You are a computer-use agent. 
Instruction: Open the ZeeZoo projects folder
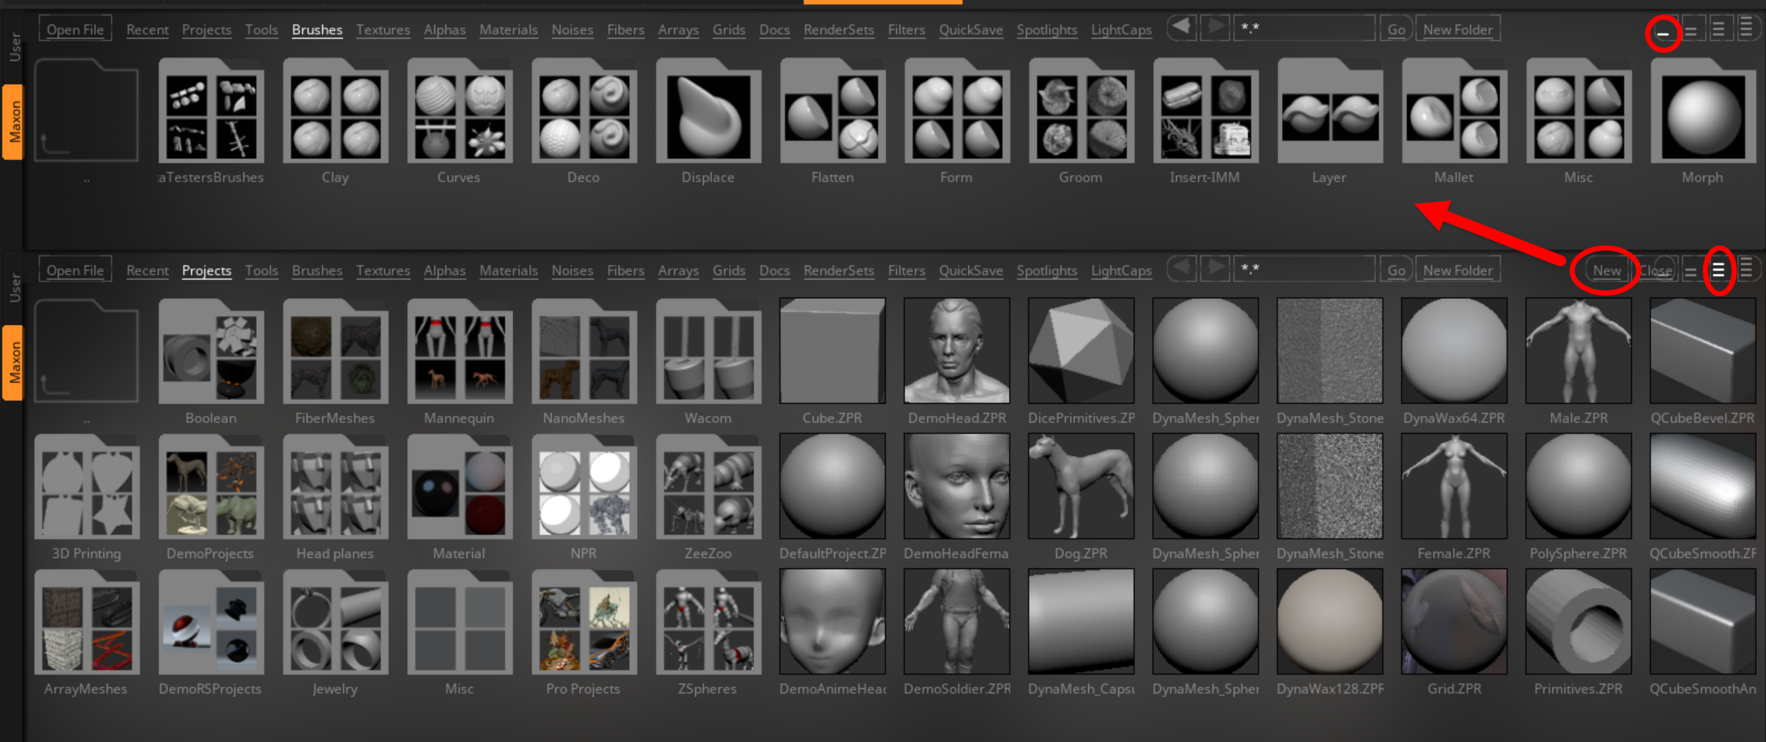click(x=708, y=488)
